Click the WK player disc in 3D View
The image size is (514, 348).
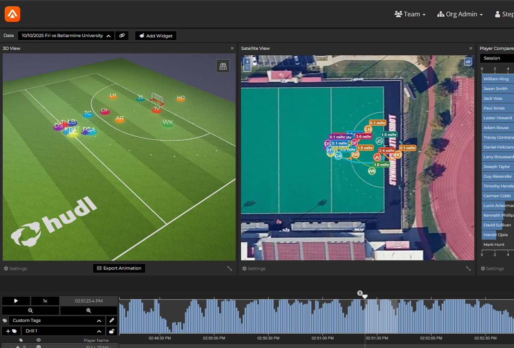pyautogui.click(x=168, y=124)
